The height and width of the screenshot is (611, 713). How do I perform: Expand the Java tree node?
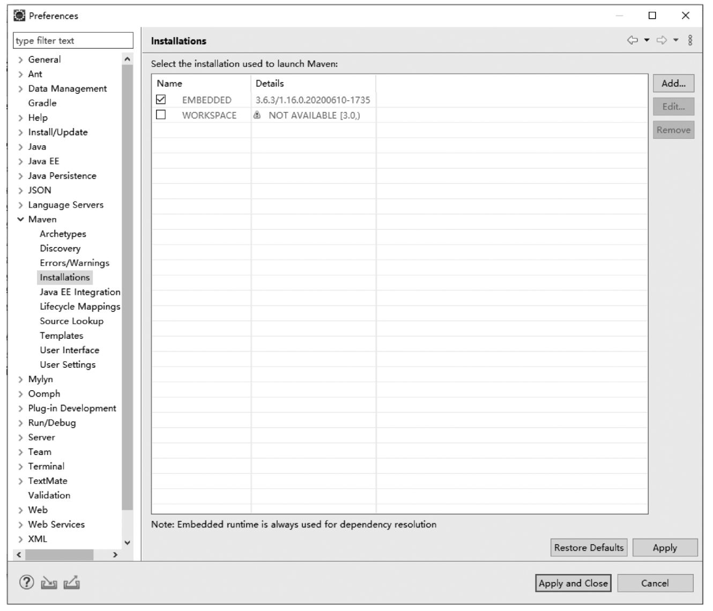click(x=20, y=147)
